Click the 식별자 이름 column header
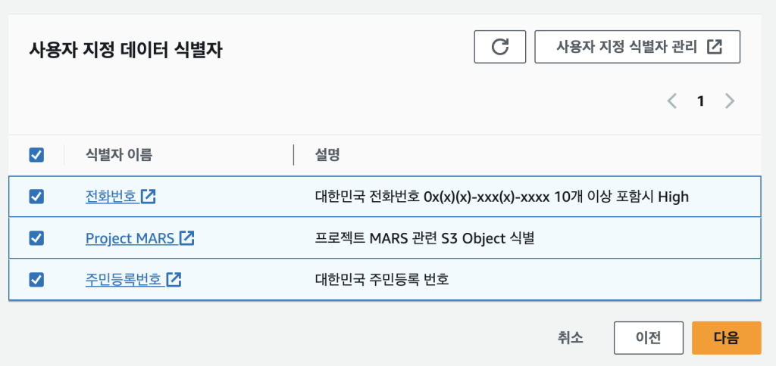776x366 pixels. 119,155
